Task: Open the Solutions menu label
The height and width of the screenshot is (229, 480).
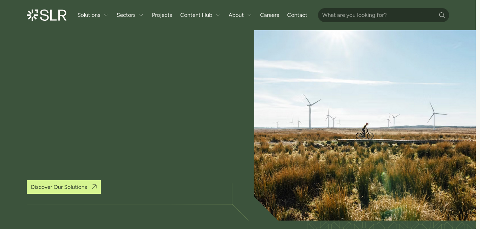Action: [x=89, y=15]
